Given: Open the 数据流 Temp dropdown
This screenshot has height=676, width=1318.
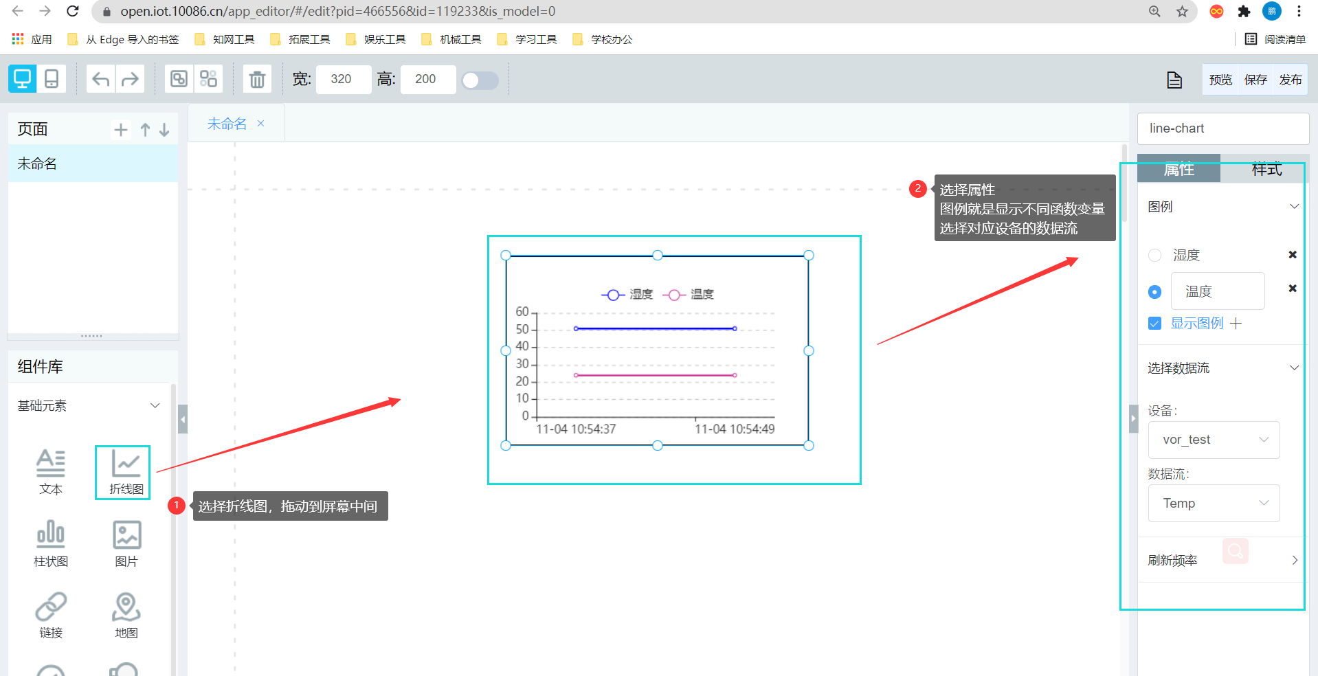Looking at the screenshot, I should [x=1214, y=504].
